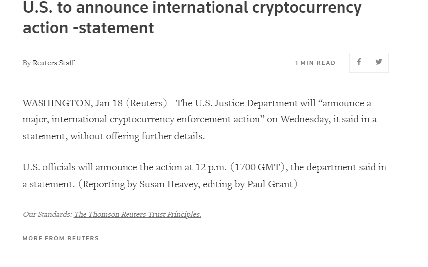
Task: Click the MORE FROM REUTERS heading
Action: 61,238
